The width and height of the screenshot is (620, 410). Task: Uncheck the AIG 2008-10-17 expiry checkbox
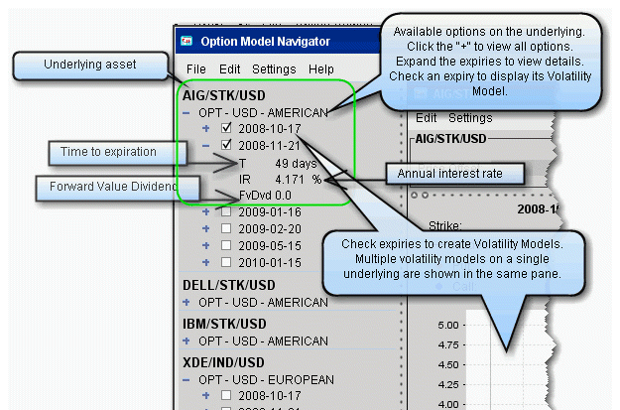coord(227,129)
